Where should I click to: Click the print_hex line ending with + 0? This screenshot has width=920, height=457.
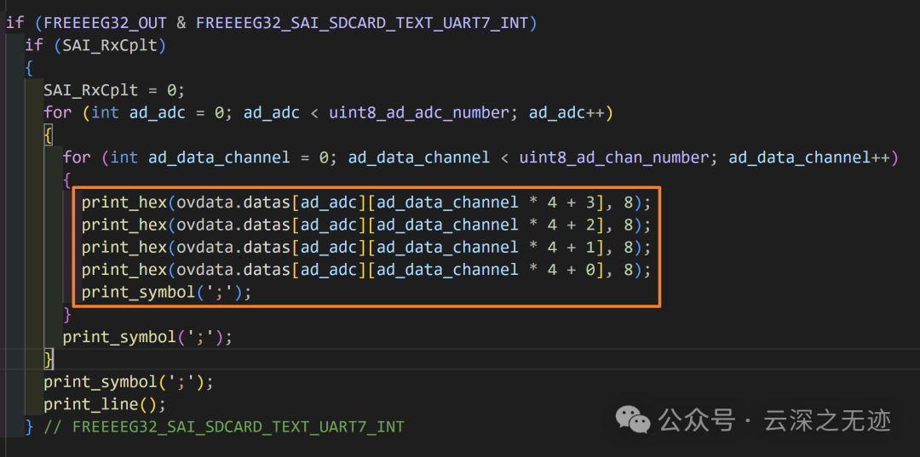coord(366,270)
